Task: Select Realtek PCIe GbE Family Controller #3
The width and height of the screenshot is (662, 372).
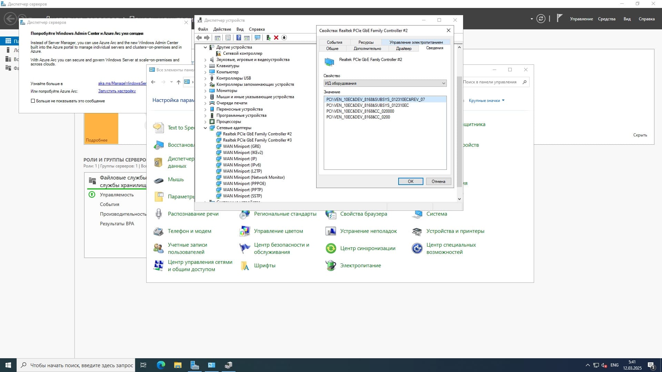Action: pyautogui.click(x=257, y=140)
